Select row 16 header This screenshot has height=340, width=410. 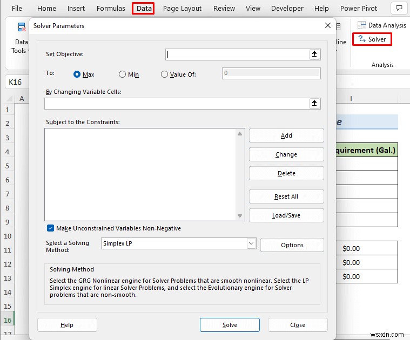(x=8, y=320)
